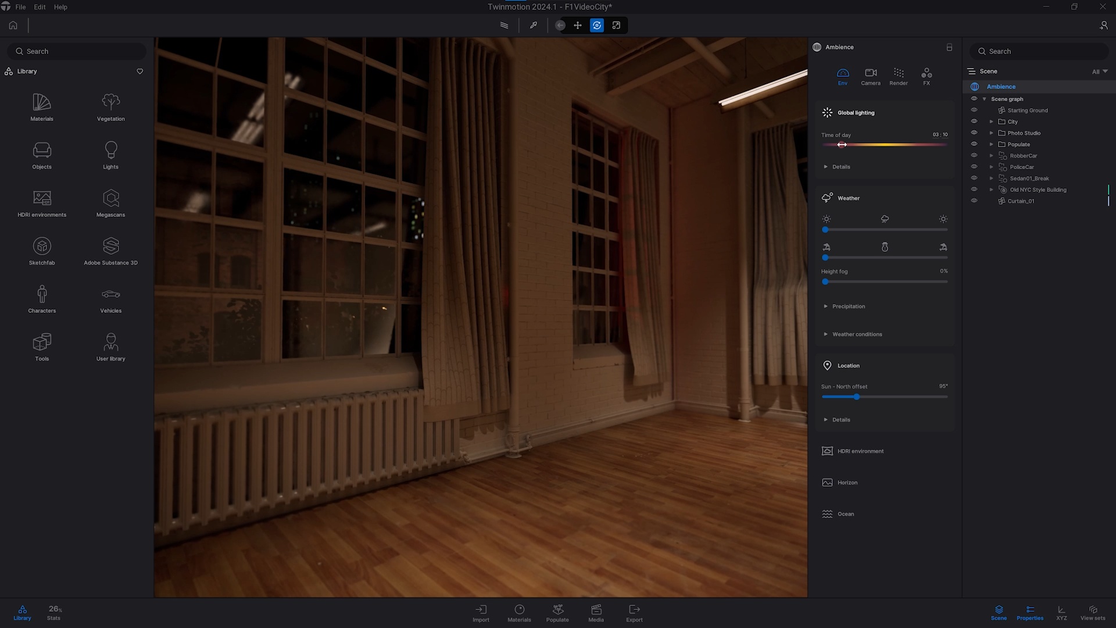
Task: Expand the Photo Studio folder
Action: coord(992,133)
